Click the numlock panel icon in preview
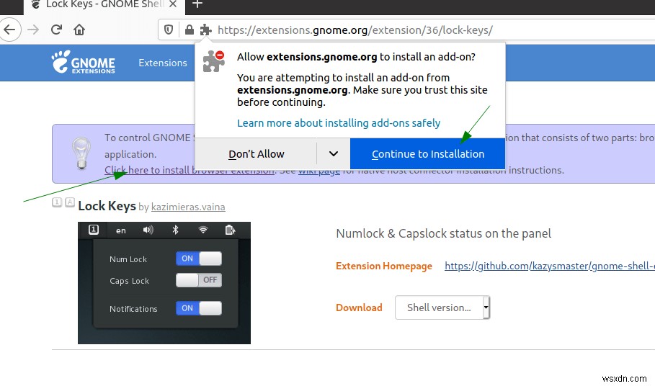655x386 pixels. click(x=94, y=230)
